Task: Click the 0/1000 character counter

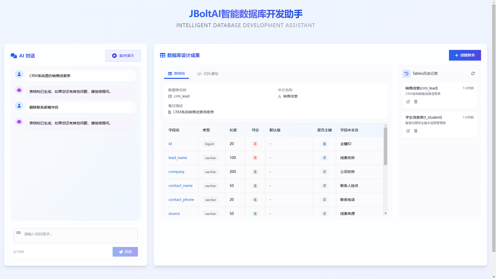Action: click(x=19, y=252)
